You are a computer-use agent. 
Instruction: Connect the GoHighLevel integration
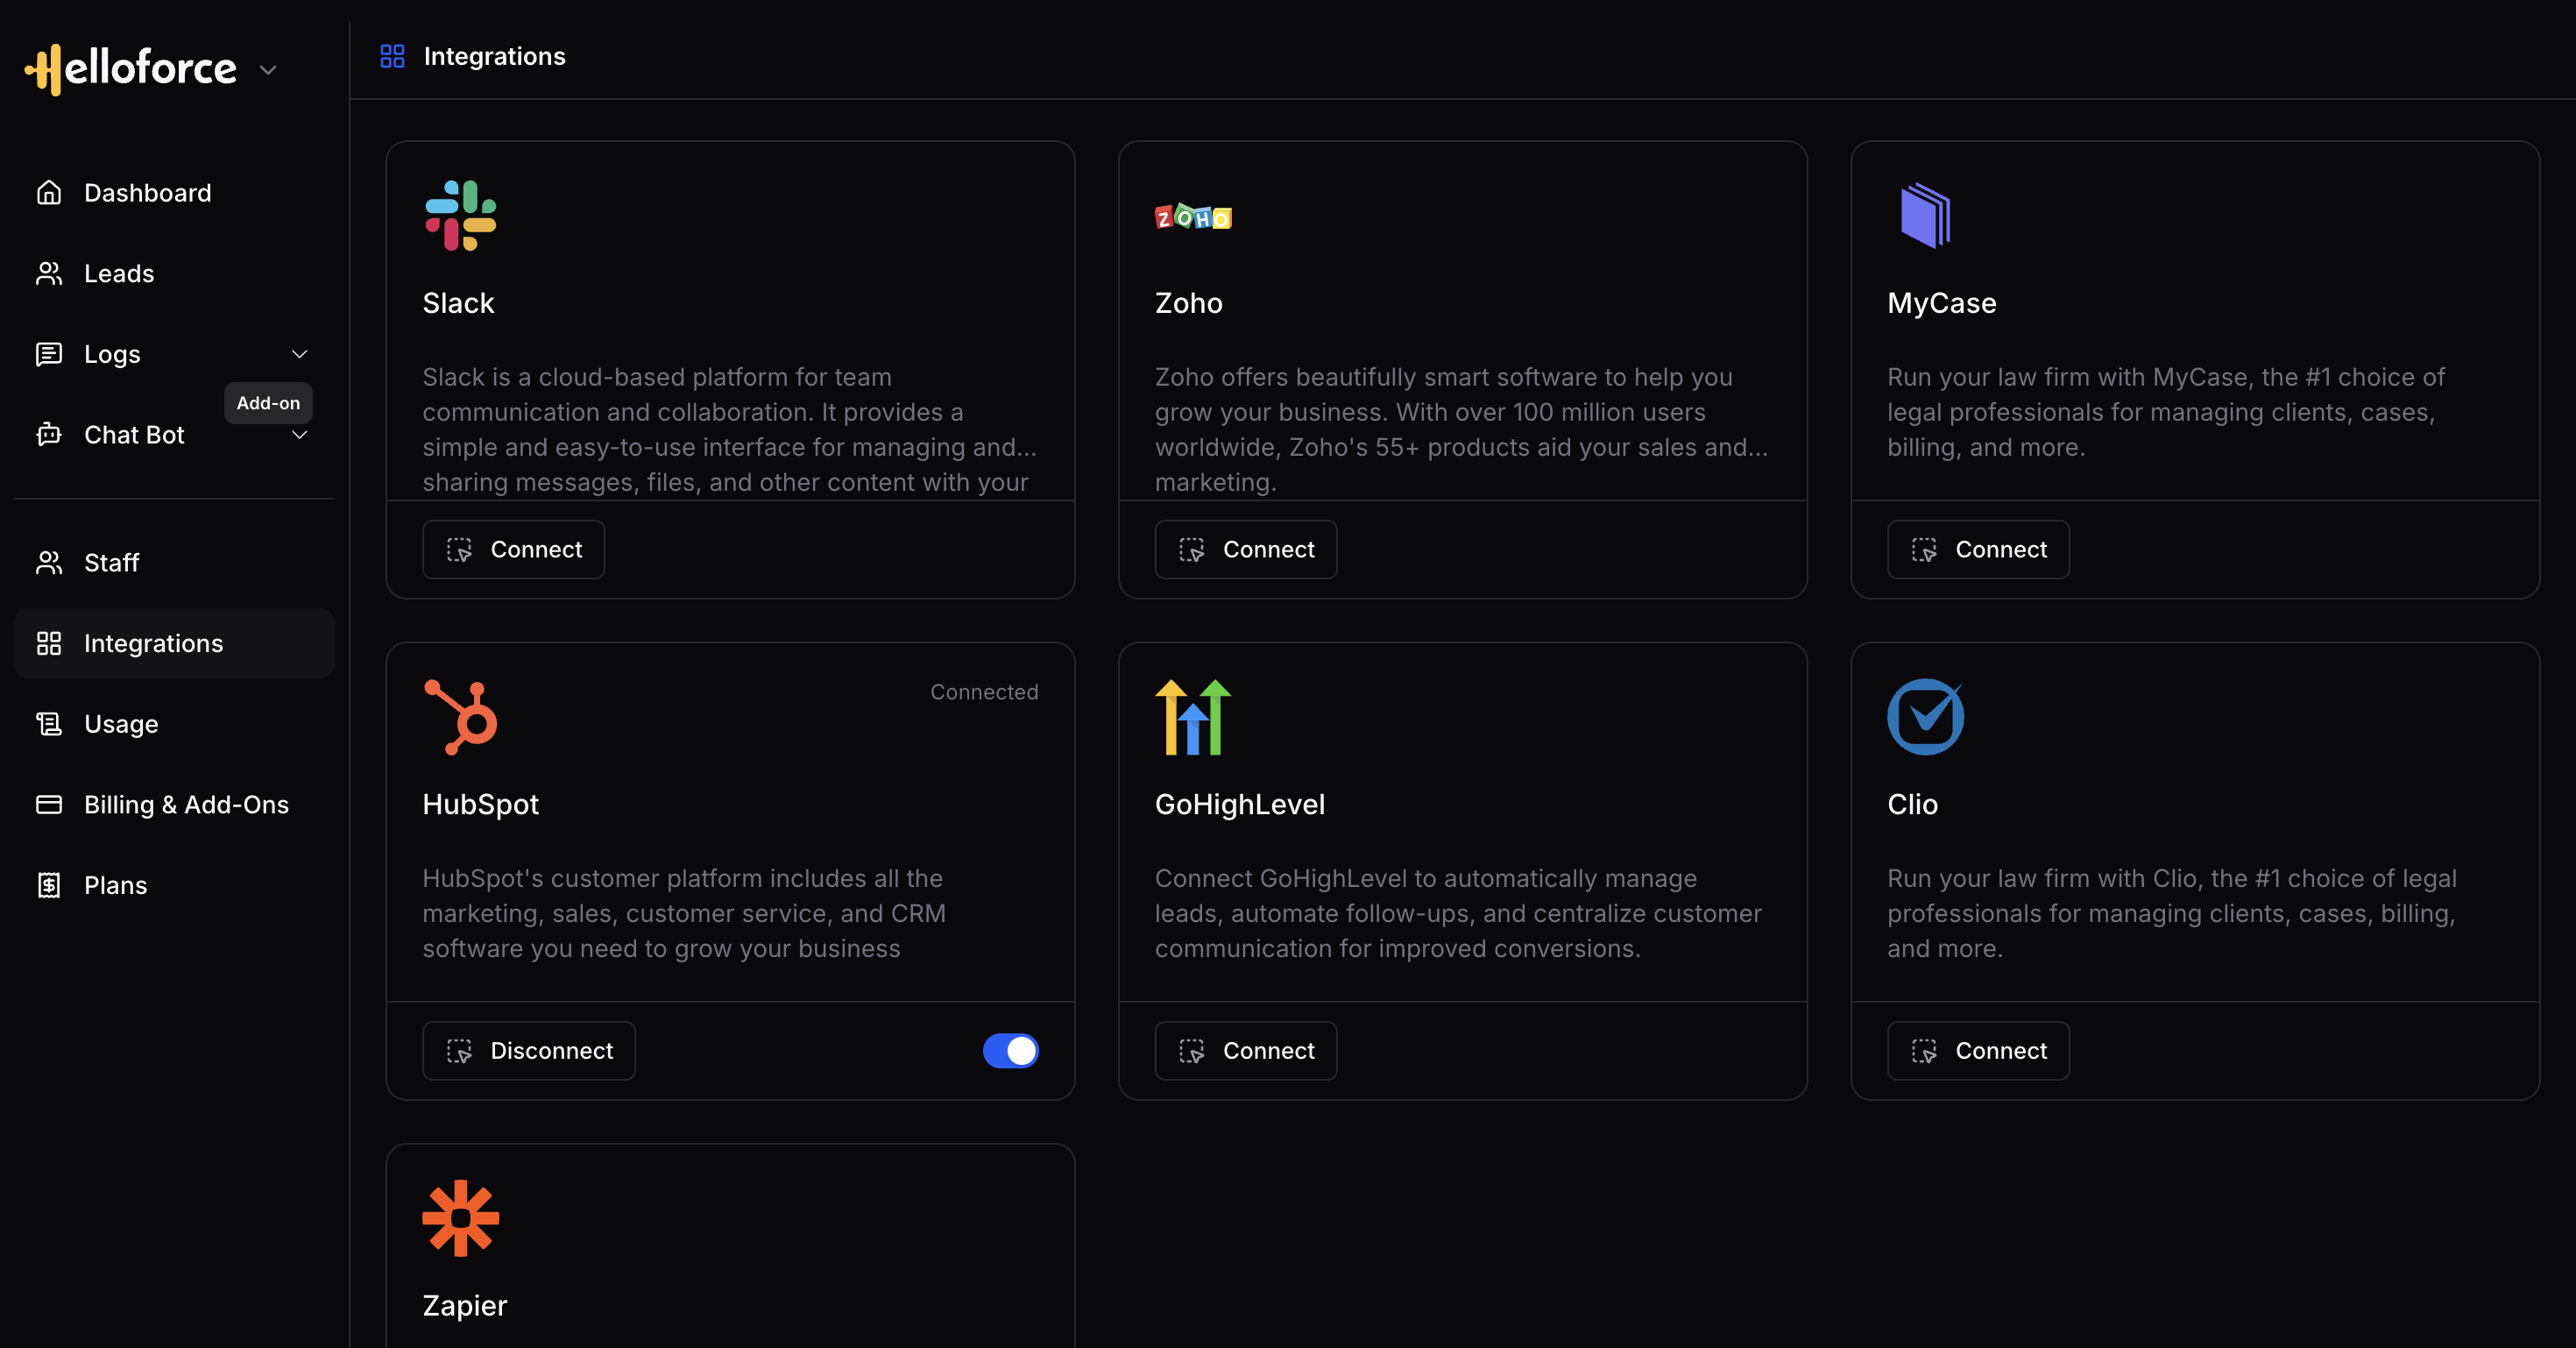[x=1246, y=1050]
